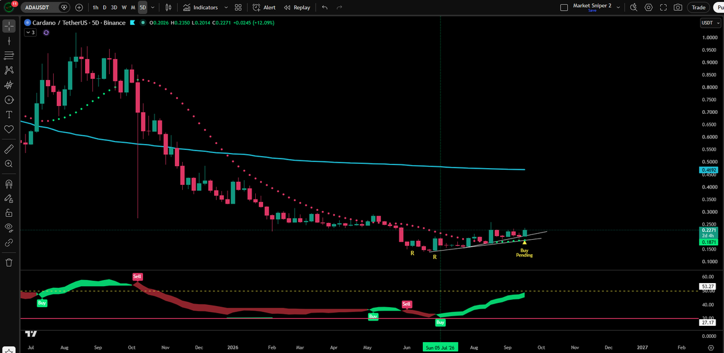Click the trash remove objects icon
Viewport: 724px width, 353px height.
pos(9,262)
